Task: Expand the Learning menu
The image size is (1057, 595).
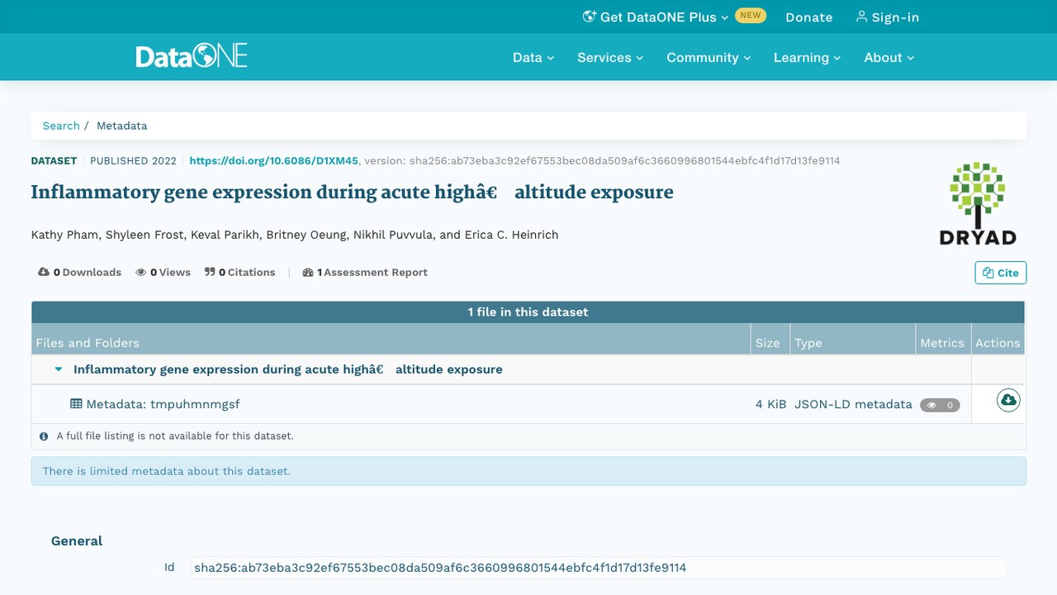Action: click(807, 57)
